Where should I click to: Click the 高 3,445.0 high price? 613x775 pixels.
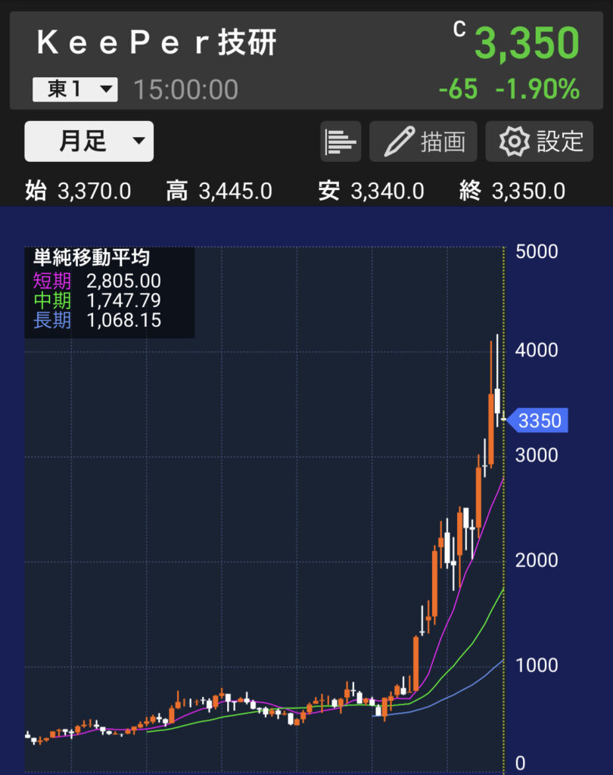click(219, 191)
